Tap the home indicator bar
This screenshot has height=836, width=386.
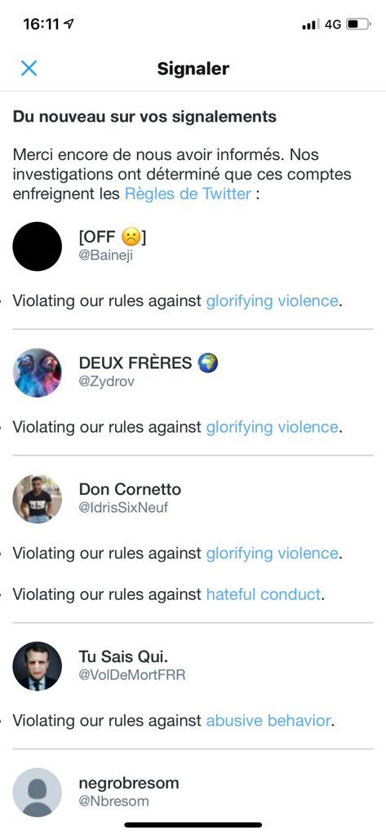click(193, 825)
